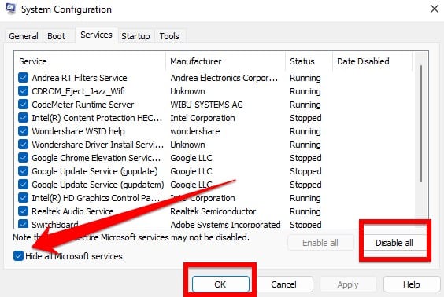
Task: Click the Enable all button
Action: pos(320,243)
